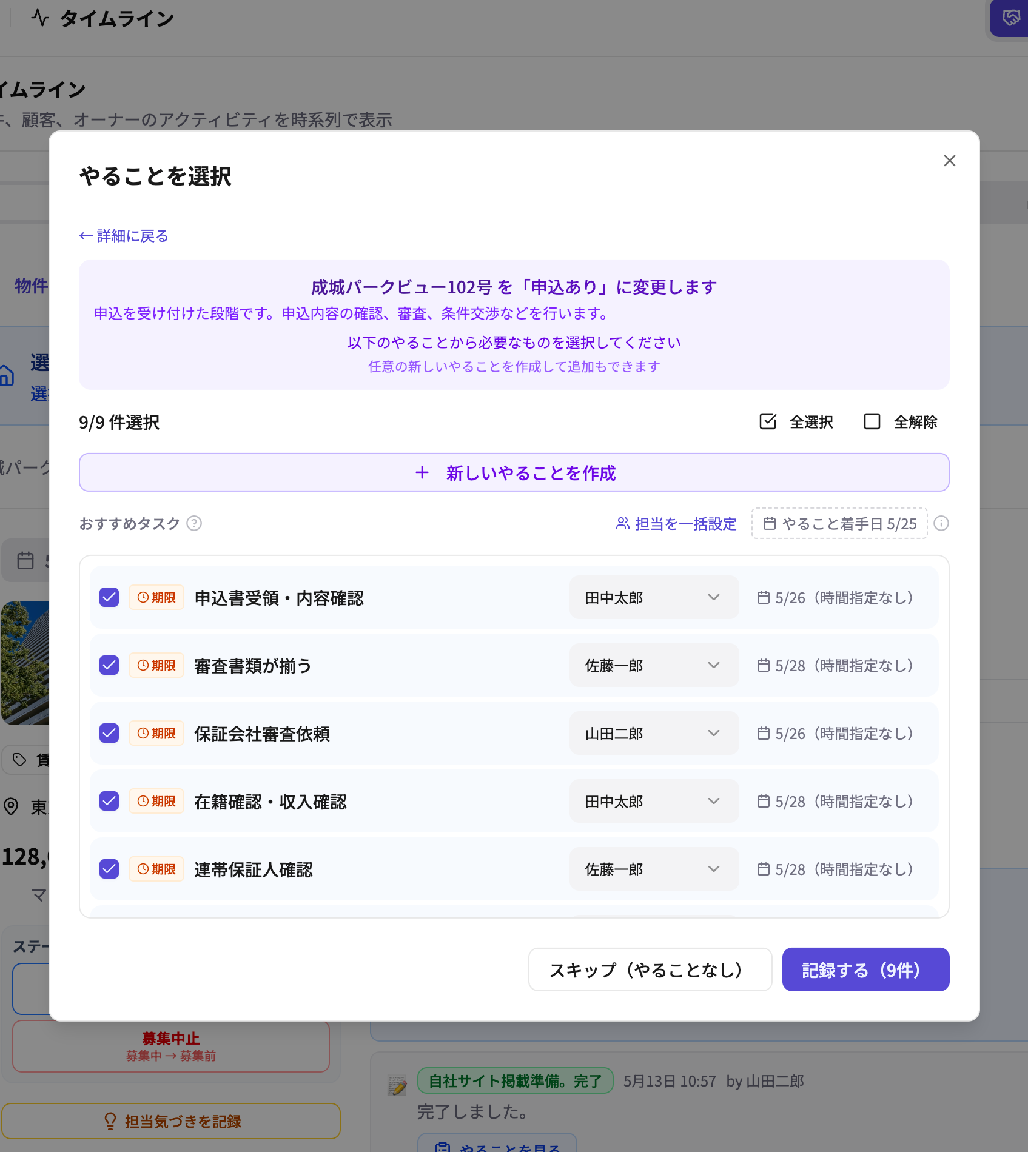Click the タイムライン pulse icon in header
Viewport: 1028px width, 1152px height.
tap(40, 18)
